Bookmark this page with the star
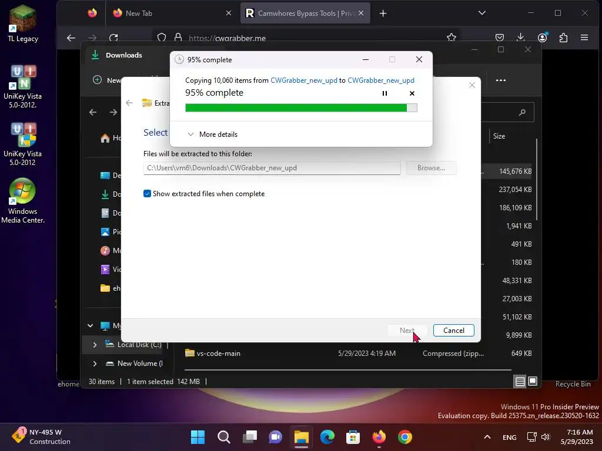 tap(451, 38)
